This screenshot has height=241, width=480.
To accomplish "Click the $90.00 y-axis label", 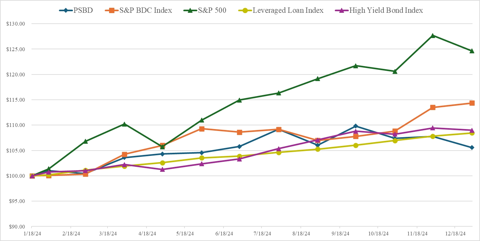I will pyautogui.click(x=16, y=227).
